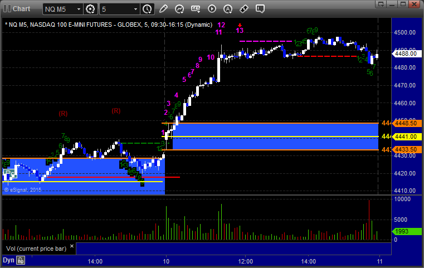The width and height of the screenshot is (424, 268).
Task: Click the magenta 10 count label
Action: [211, 57]
